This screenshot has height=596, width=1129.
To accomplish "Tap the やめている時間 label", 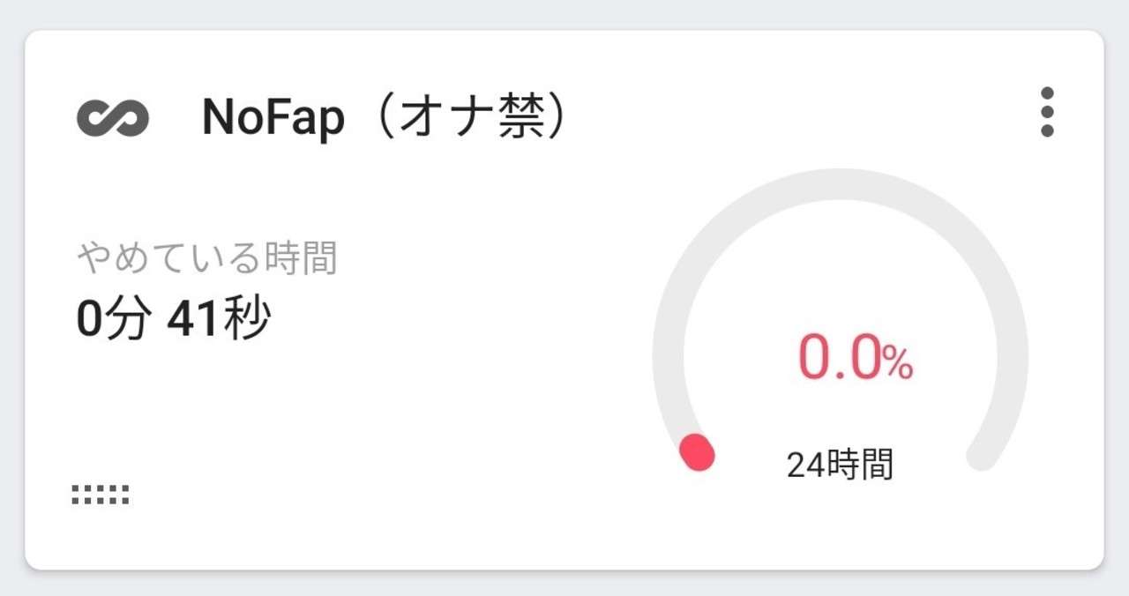I will 207,258.
